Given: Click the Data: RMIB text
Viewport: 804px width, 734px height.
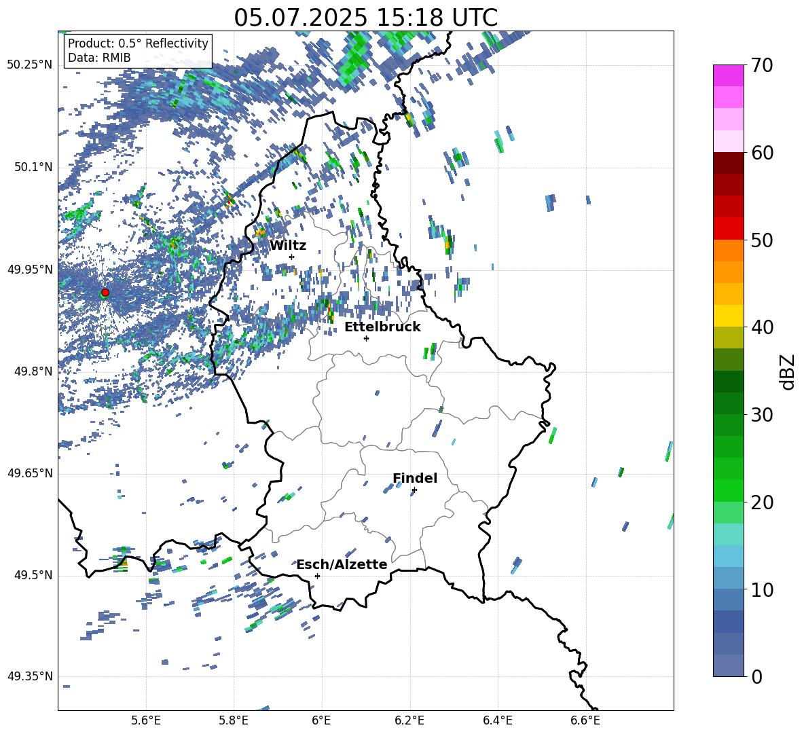Looking at the screenshot, I should pos(99,58).
